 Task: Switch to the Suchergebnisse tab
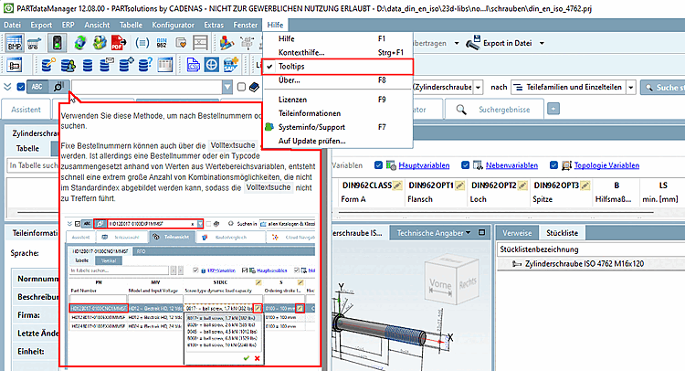click(x=494, y=110)
